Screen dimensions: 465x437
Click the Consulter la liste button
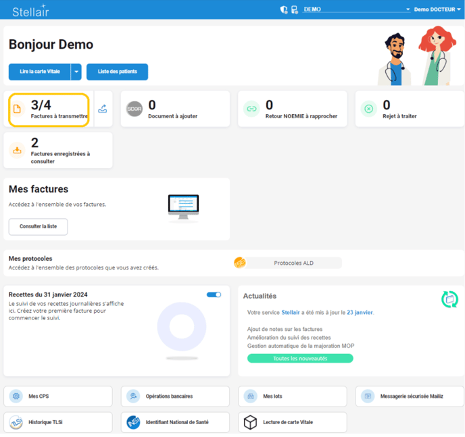[38, 226]
